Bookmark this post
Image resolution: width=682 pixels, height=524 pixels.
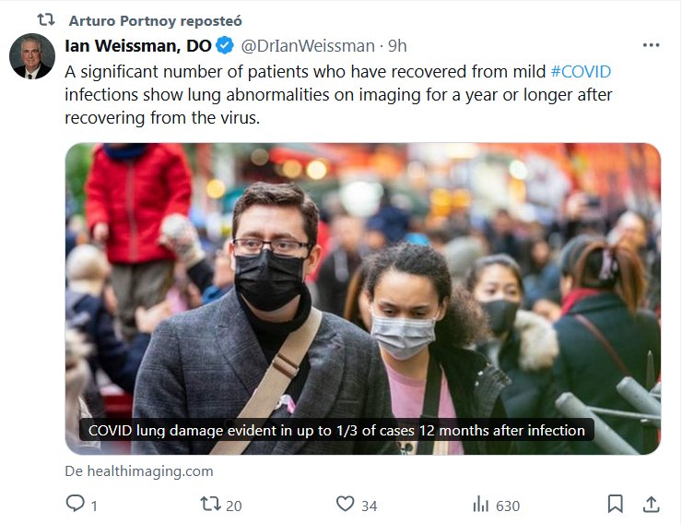(615, 504)
